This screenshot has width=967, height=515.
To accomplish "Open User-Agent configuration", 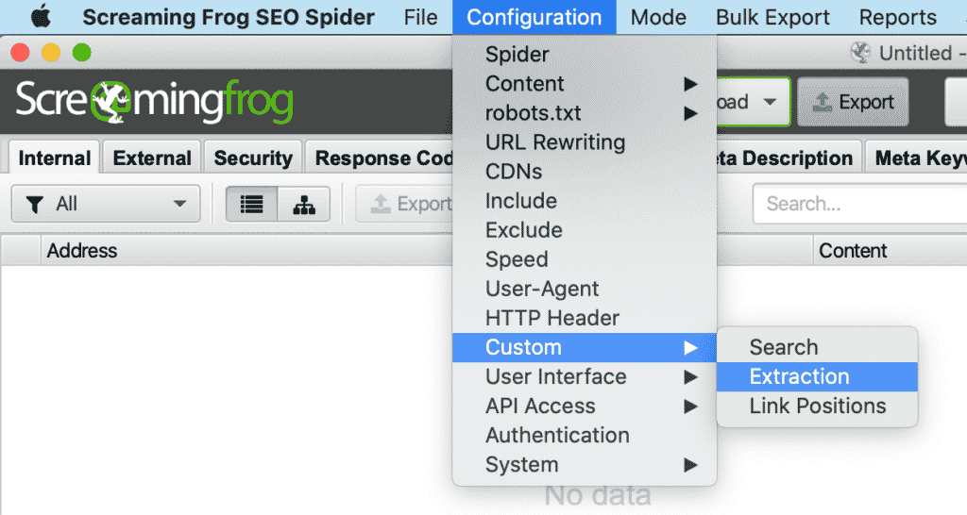I will (585, 289).
